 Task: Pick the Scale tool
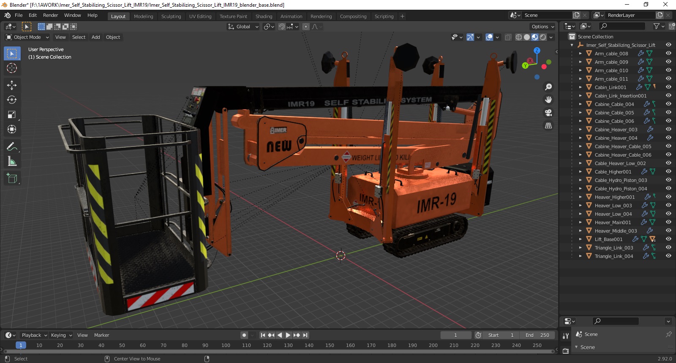[12, 115]
